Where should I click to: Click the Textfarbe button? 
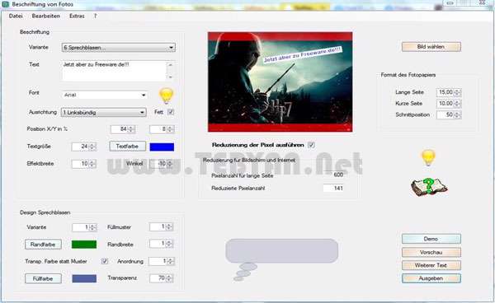128,147
